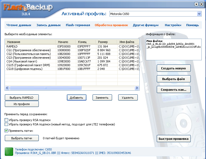Click the Flash&Backup logo
The image size is (206, 159).
tap(28, 7)
